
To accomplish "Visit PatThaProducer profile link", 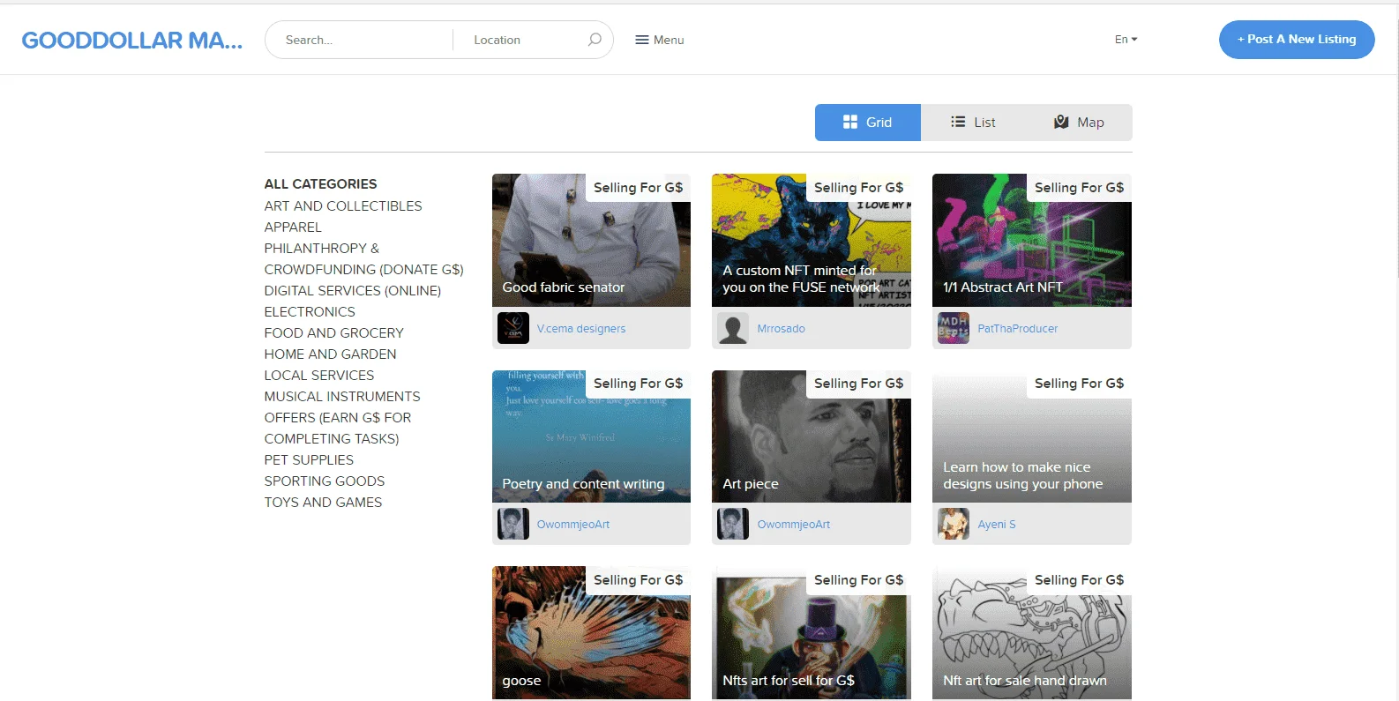I will tap(1017, 329).
